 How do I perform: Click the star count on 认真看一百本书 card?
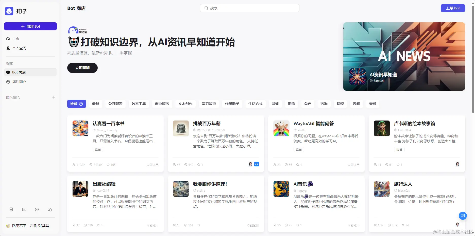tap(111, 165)
